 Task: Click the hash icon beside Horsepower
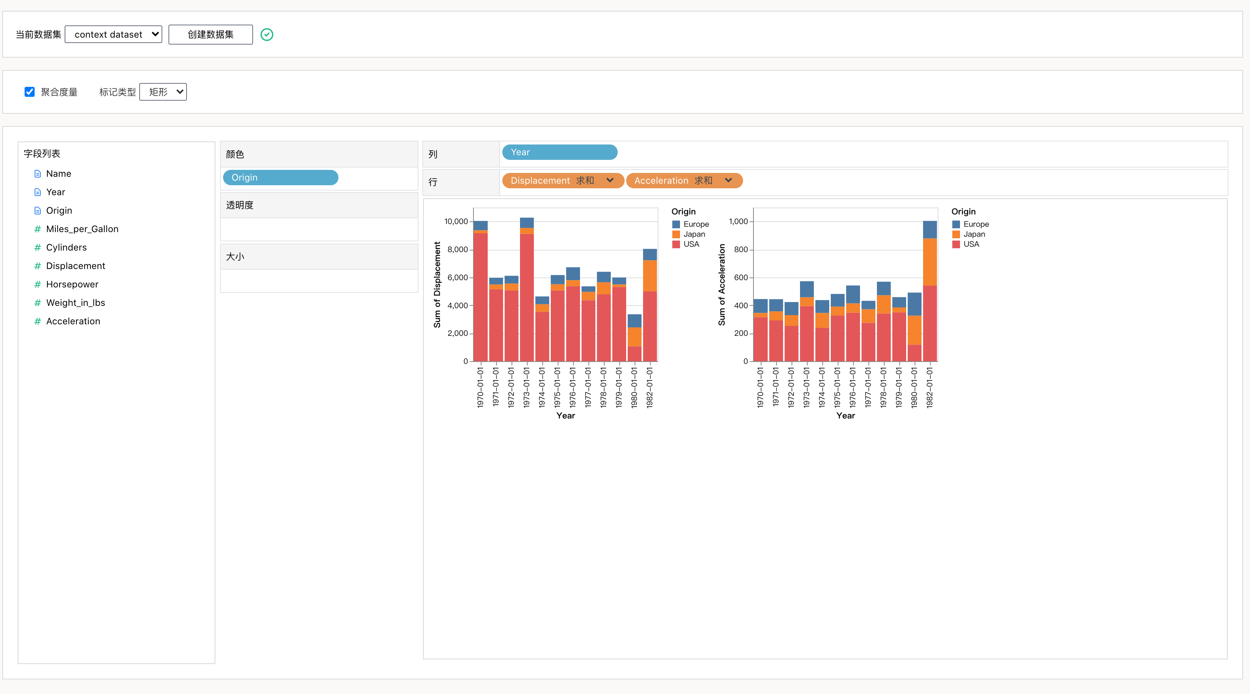[x=37, y=284]
